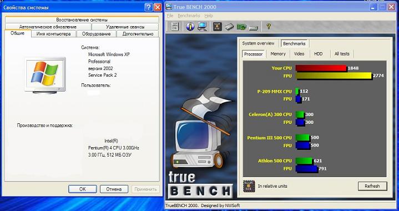Click the True BENCH title bar app icon
Screen dimensions: 399x211
169,7
